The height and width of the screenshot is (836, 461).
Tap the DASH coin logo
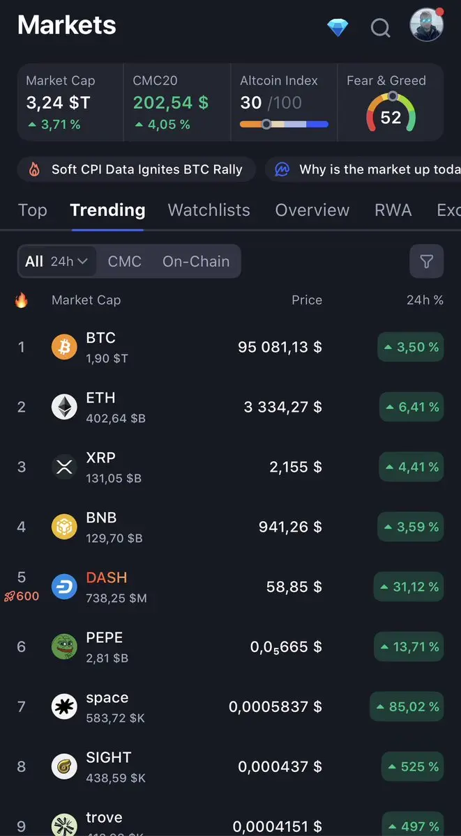pyautogui.click(x=64, y=587)
